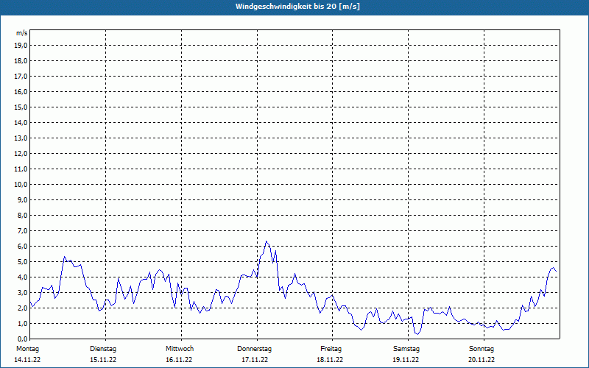Select the 2,0 y-axis label
This screenshot has height=368, width=589.
point(22,308)
